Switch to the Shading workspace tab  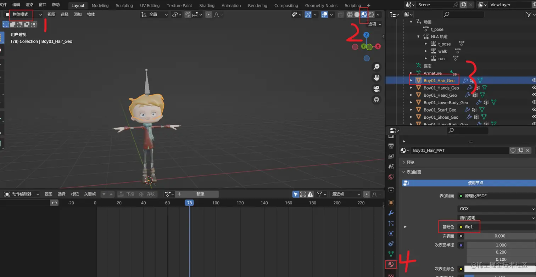[207, 6]
